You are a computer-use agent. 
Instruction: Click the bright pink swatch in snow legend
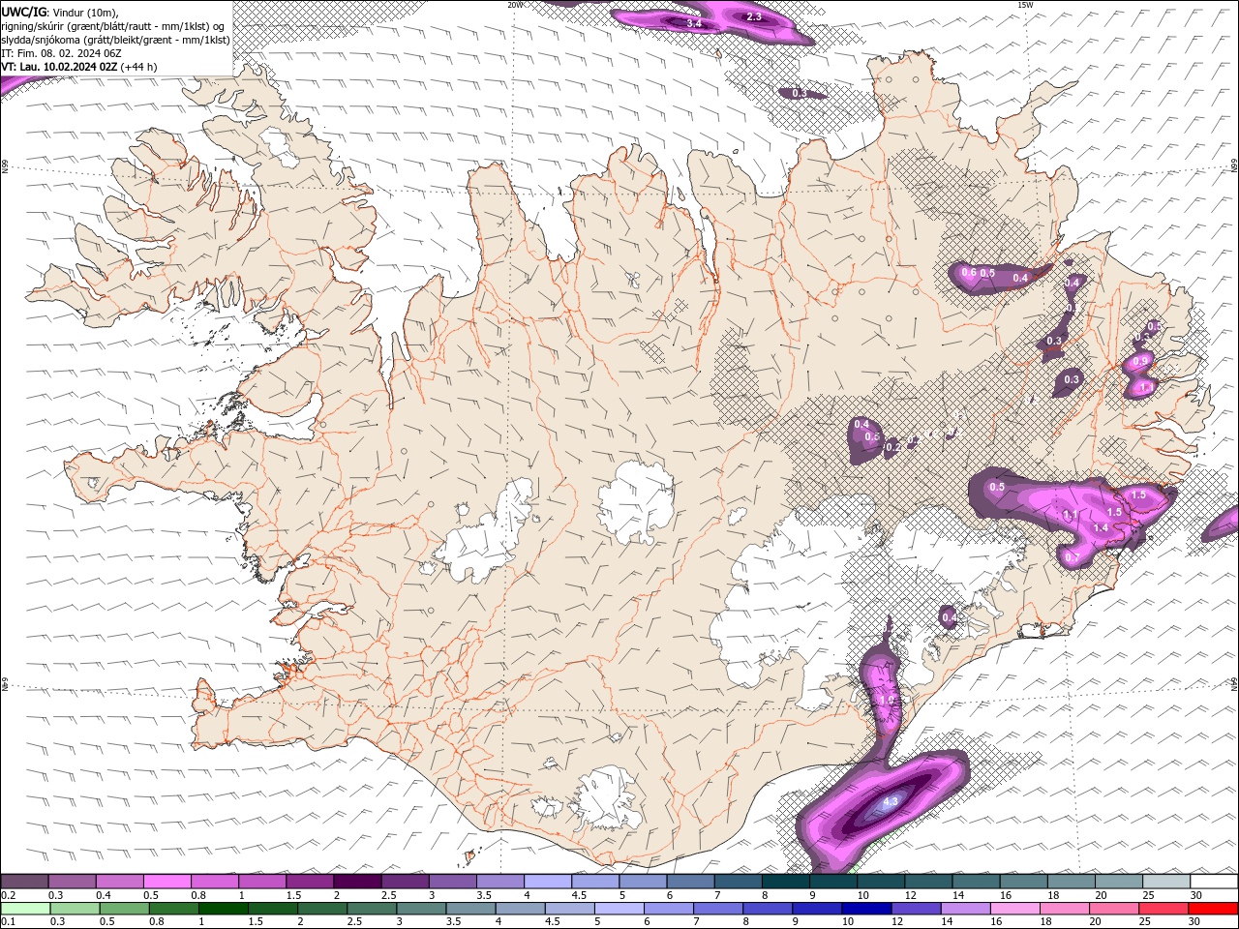[167, 882]
